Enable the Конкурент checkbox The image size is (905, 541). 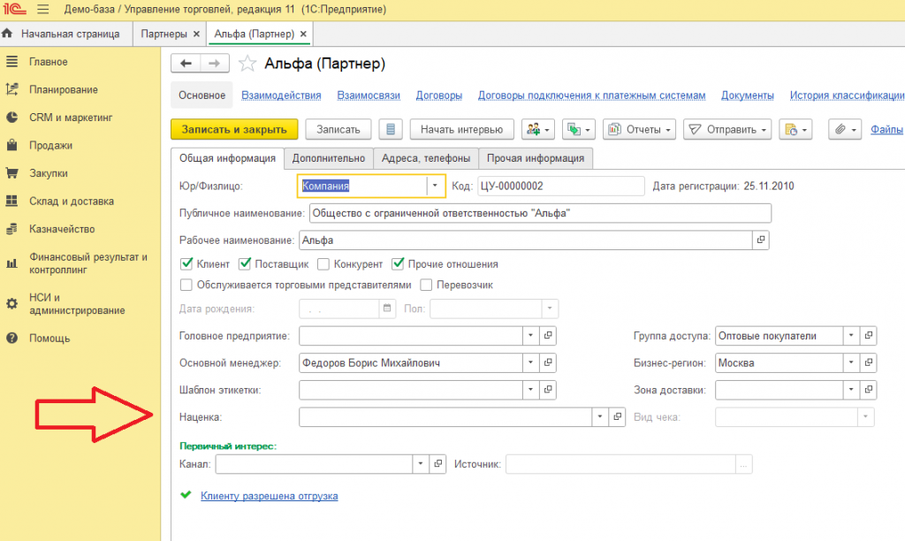pos(323,263)
